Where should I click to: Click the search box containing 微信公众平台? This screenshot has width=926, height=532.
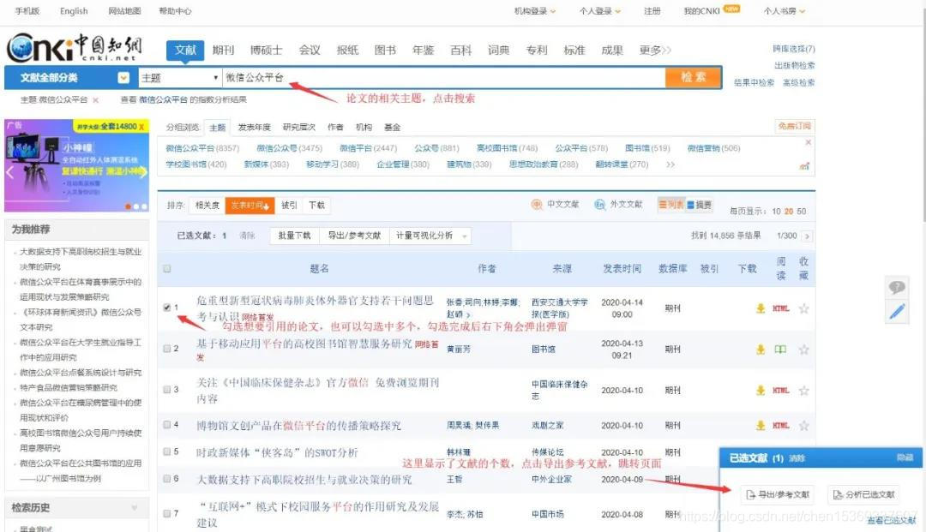[443, 78]
